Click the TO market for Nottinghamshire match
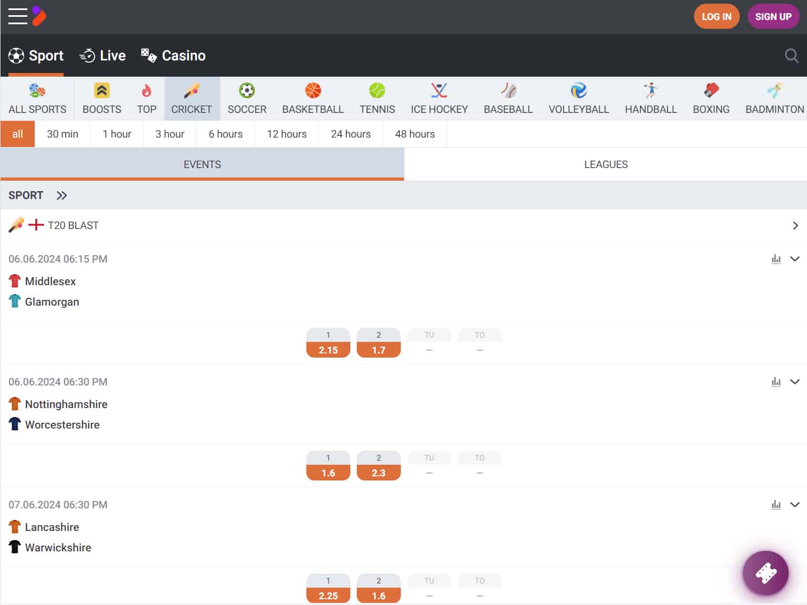 pos(480,466)
